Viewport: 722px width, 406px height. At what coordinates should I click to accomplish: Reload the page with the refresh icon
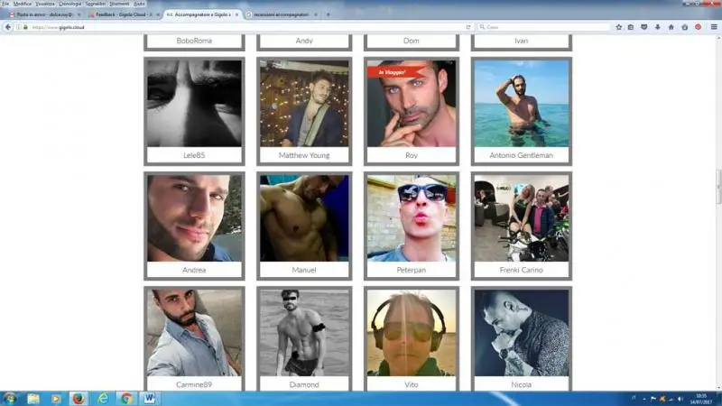[x=467, y=27]
